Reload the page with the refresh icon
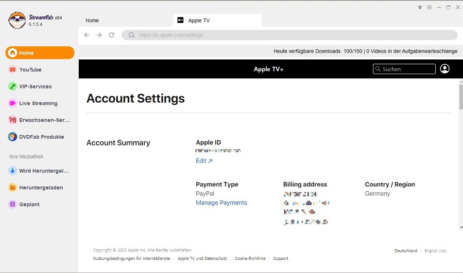The image size is (463, 273). click(112, 35)
